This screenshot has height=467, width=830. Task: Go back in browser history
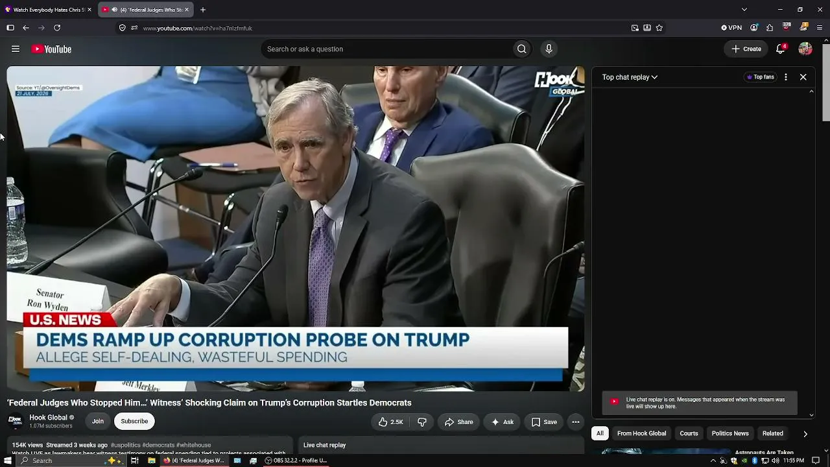point(26,28)
